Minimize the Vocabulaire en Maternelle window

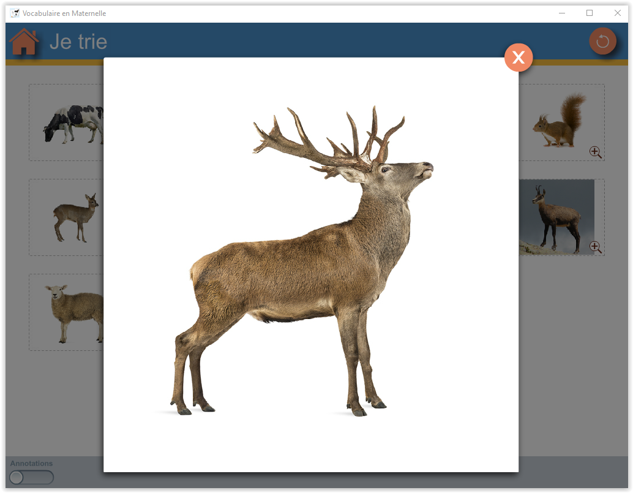tap(561, 13)
